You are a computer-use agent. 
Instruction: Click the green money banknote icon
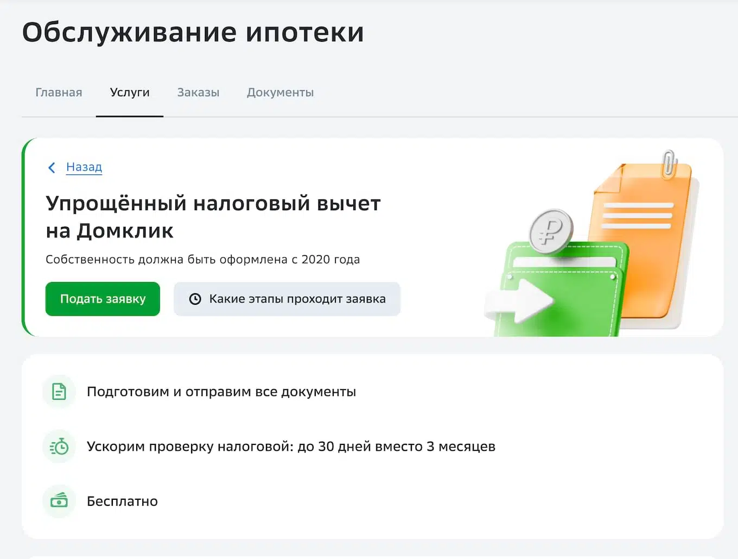(x=59, y=501)
